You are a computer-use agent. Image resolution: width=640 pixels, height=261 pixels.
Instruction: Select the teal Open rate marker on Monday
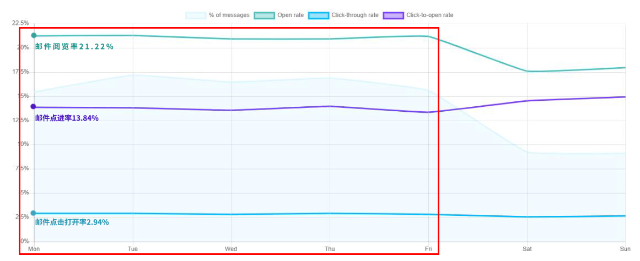[34, 36]
